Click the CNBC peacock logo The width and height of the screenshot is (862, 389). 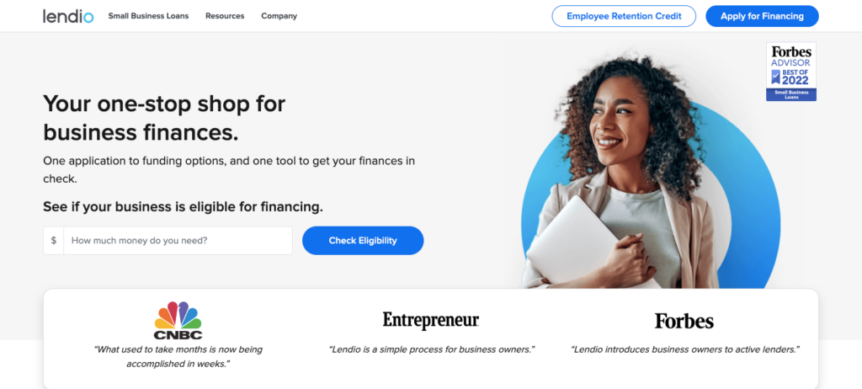178,320
